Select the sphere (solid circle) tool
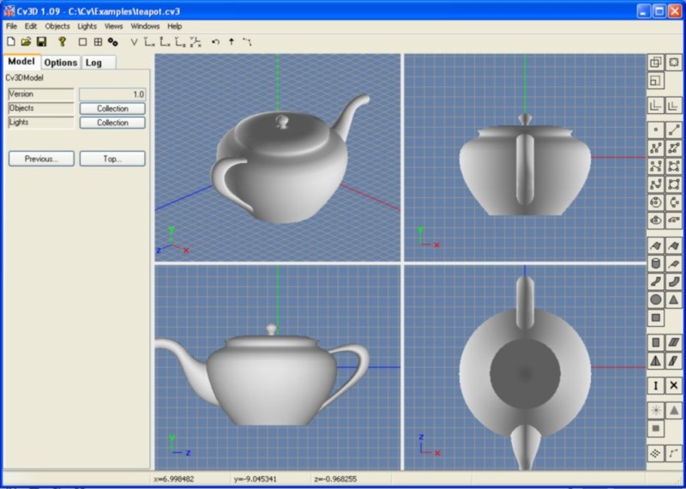This screenshot has width=686, height=489. (655, 299)
